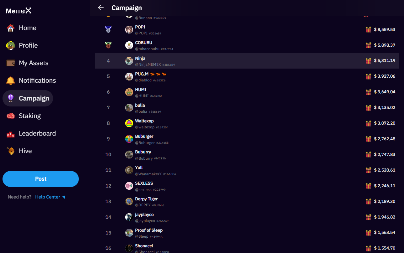Screen dimensions: 404x253
Task: Click the My Assets wallet icon
Action: [11, 63]
